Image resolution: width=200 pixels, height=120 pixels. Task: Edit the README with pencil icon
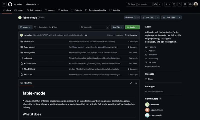131,83
